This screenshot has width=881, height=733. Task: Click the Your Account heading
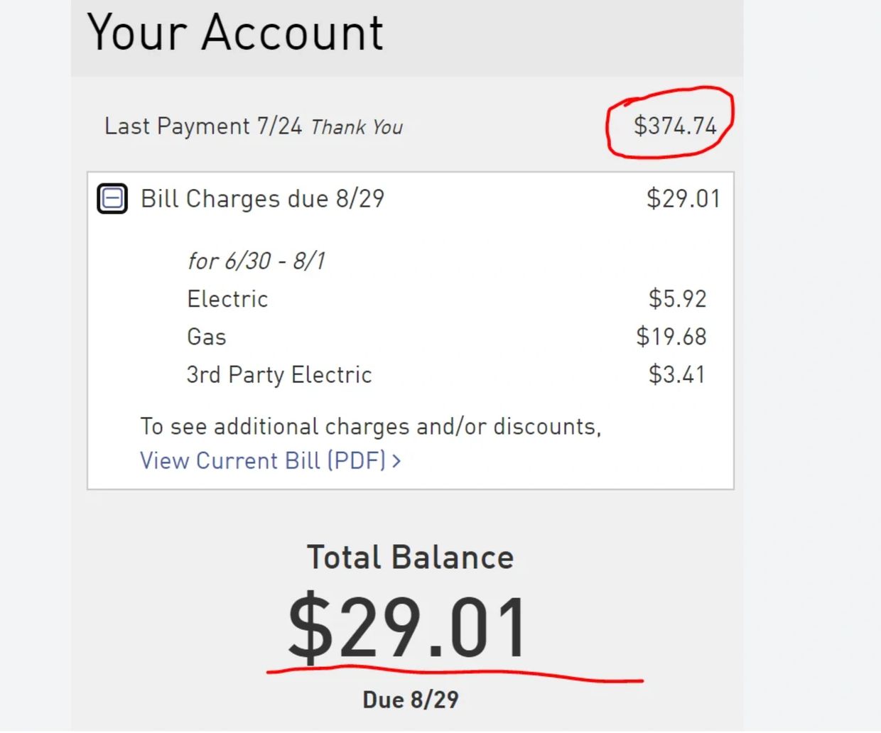pos(235,32)
